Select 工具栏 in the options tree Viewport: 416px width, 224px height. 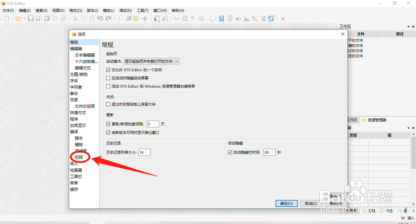coord(76,177)
